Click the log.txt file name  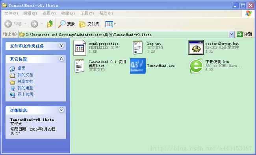click(154, 44)
